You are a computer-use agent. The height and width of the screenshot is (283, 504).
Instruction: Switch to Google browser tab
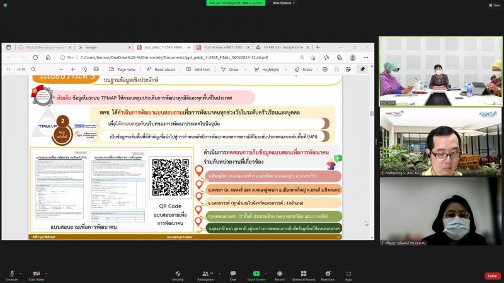point(103,47)
